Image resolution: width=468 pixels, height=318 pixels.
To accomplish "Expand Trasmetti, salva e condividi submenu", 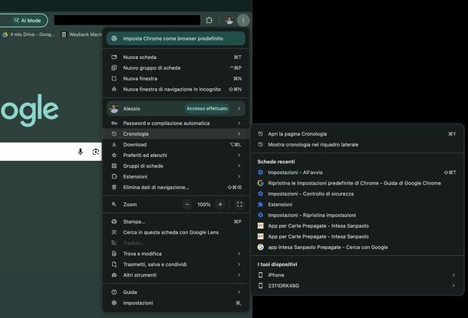I will pos(176,264).
